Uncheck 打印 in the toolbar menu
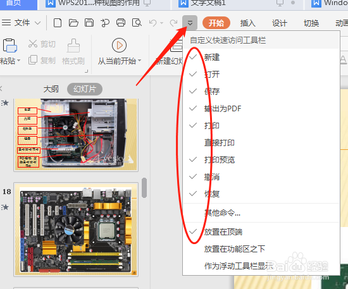348x289 pixels. point(261,126)
